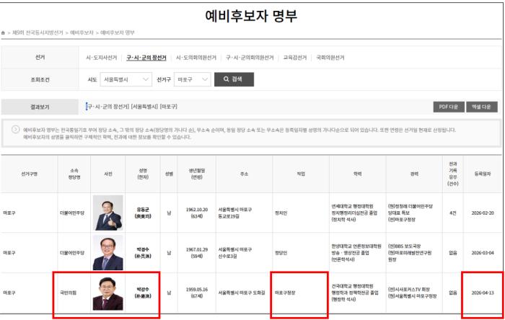This screenshot has width=505, height=320.
Task: Select the 시·도의회의원선거 tab
Action: pyautogui.click(x=196, y=58)
